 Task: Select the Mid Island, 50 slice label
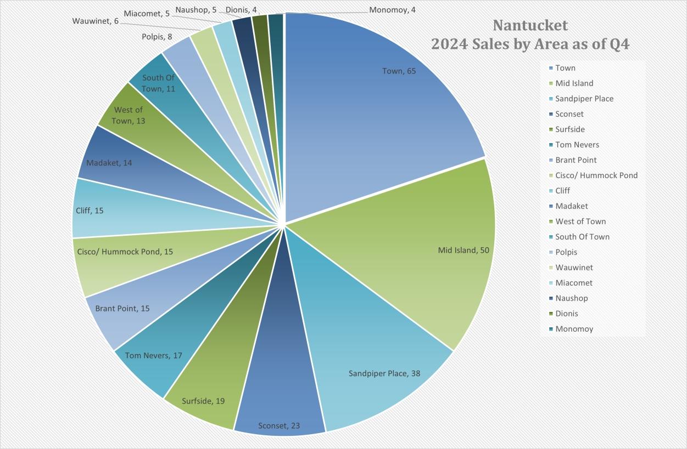tap(463, 251)
